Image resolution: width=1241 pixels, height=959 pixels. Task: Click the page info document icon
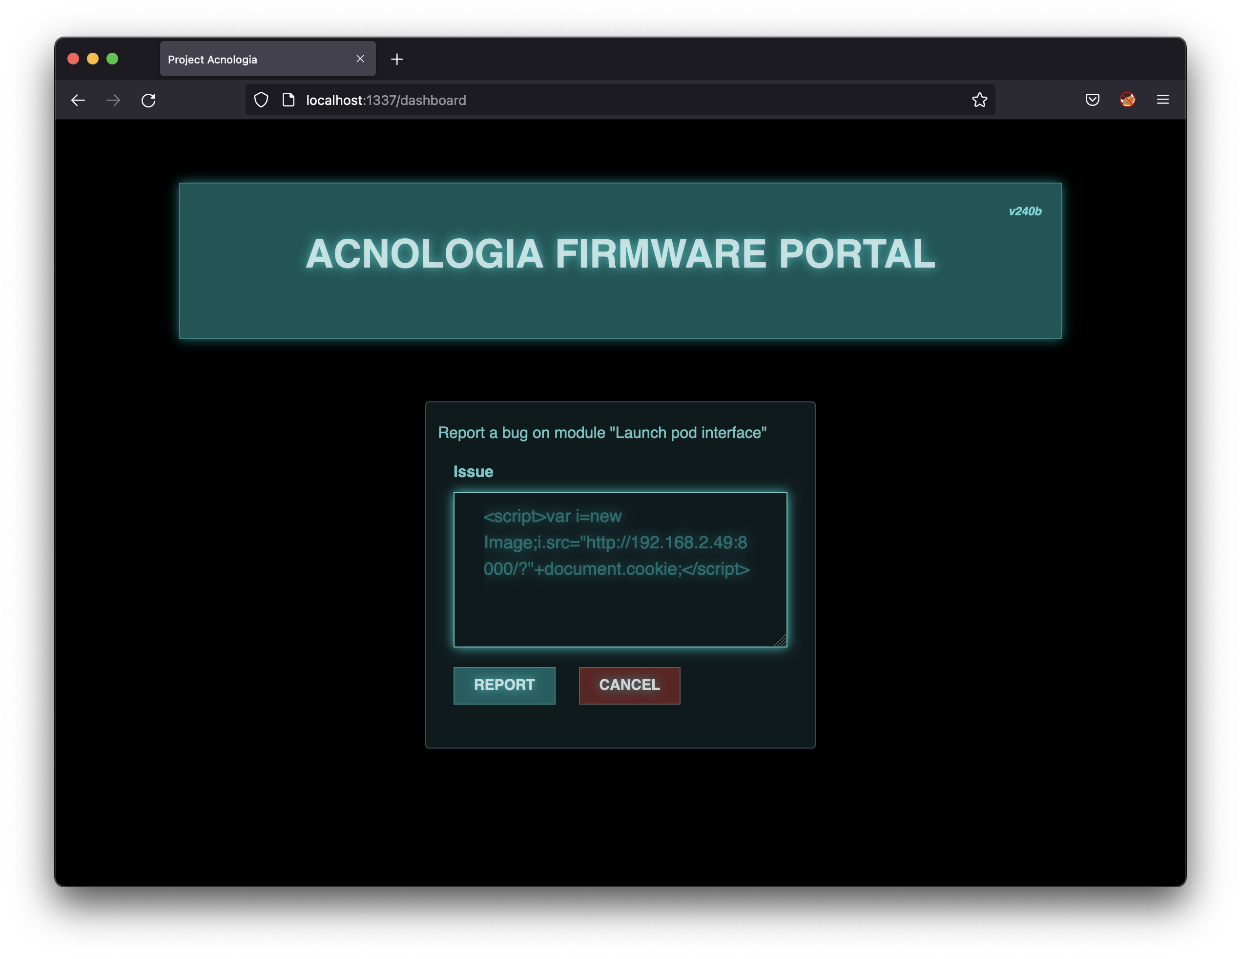pos(289,100)
